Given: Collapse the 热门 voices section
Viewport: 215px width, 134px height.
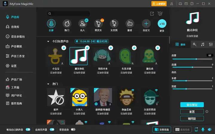Looking at the screenshot, I should tap(48, 84).
